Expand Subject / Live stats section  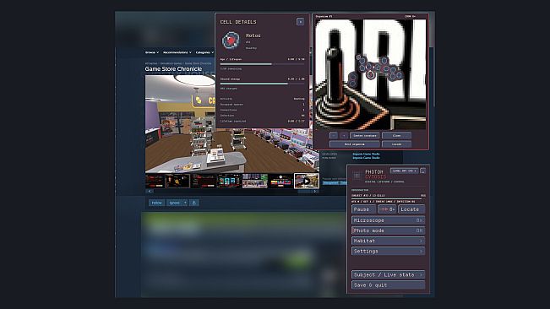point(388,274)
